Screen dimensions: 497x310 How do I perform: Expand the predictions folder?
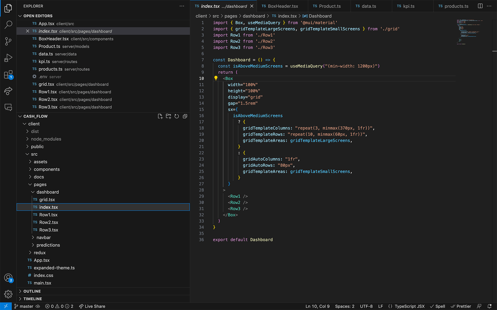[33, 245]
